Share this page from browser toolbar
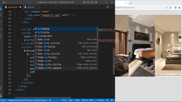Viewport: 182px width, 102px height. coord(166,8)
